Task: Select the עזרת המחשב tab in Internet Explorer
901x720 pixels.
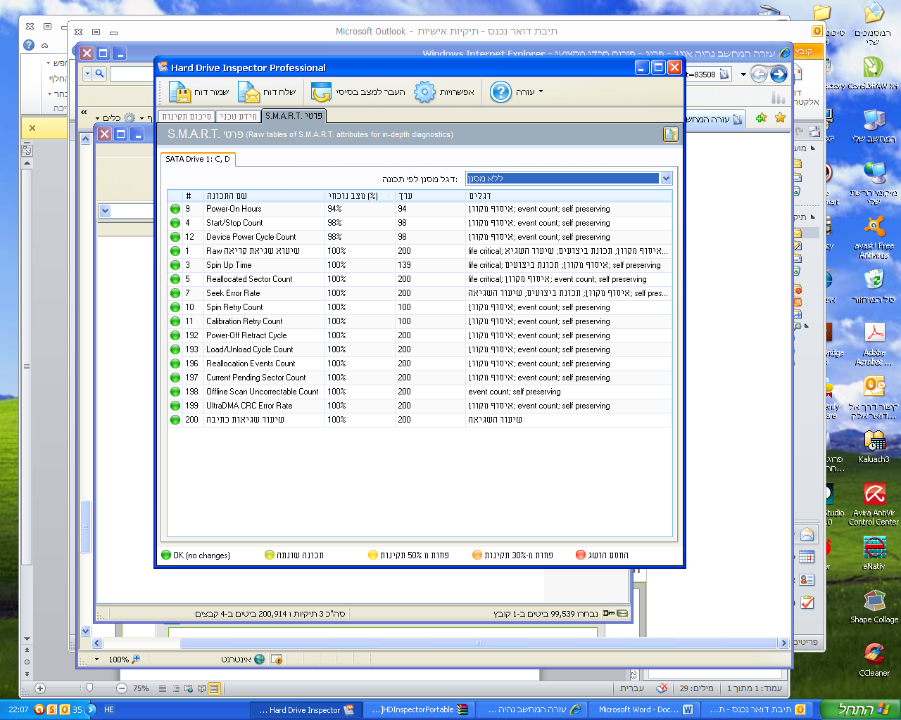Action: click(714, 120)
